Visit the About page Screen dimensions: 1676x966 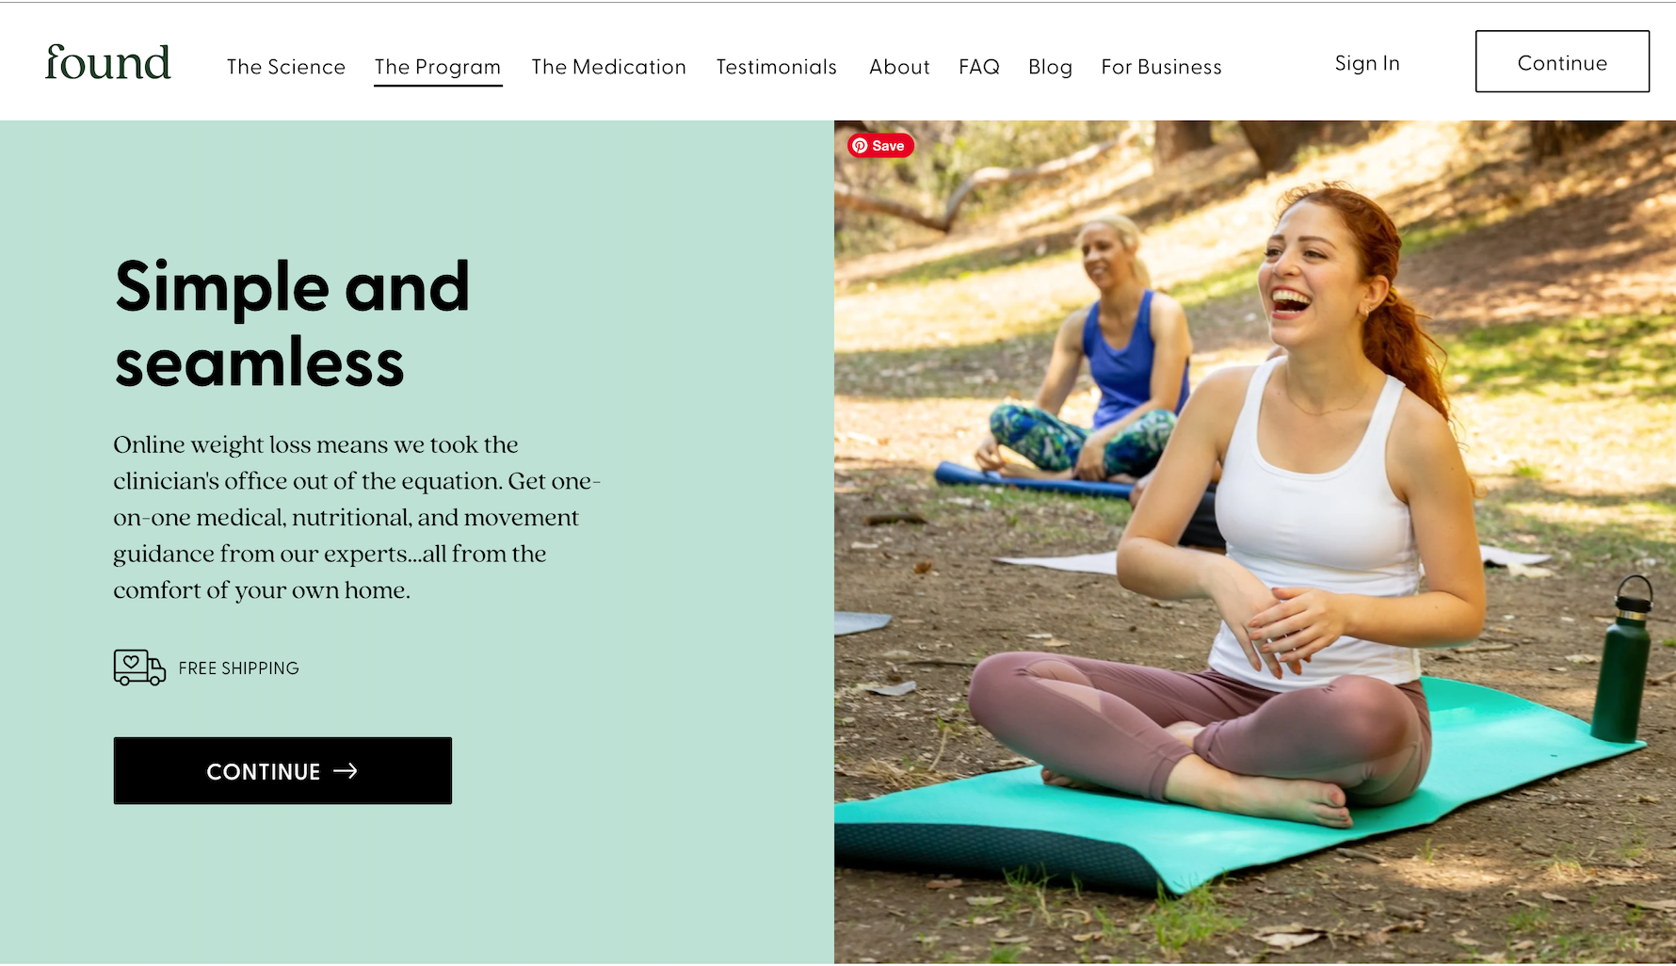pos(899,67)
